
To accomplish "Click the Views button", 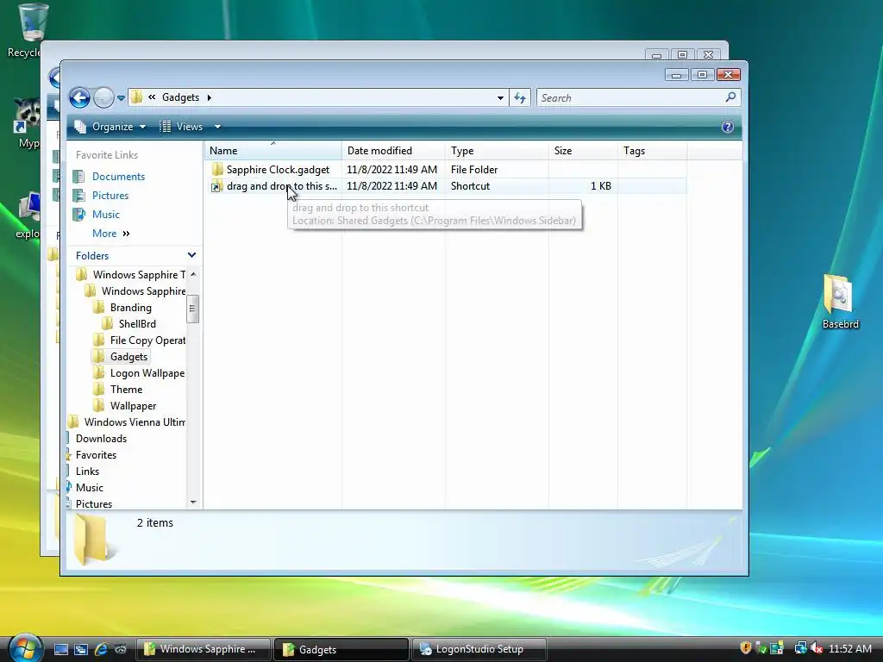I will point(181,127).
